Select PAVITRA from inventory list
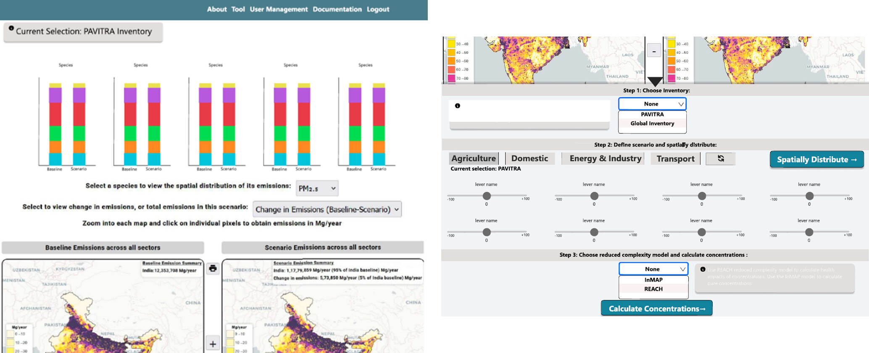869x353 pixels. [x=652, y=114]
